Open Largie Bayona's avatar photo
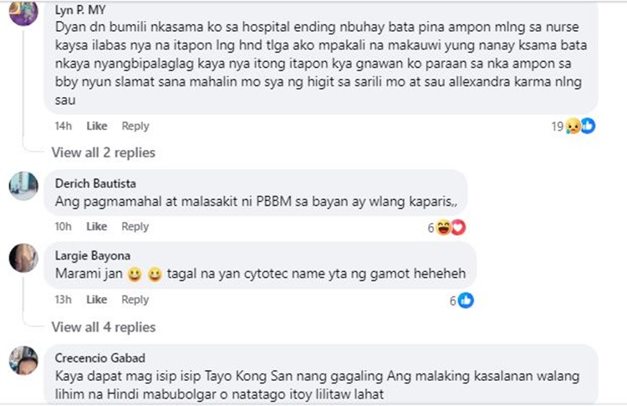 click(x=23, y=258)
